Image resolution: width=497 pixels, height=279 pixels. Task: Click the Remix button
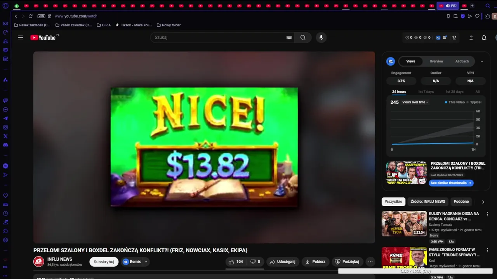132,262
